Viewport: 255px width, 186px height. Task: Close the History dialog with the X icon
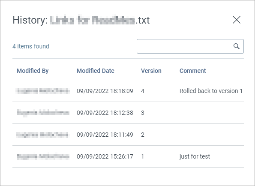pos(237,20)
